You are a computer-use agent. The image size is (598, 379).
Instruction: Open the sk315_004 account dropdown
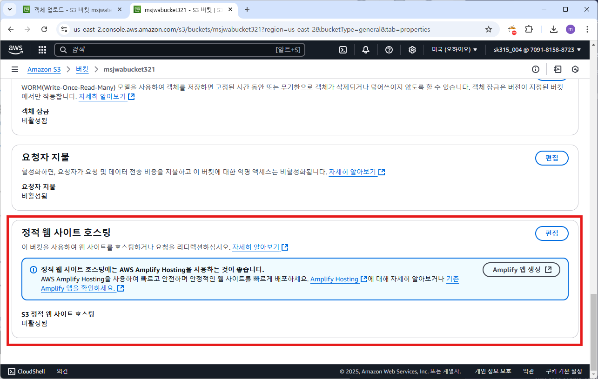538,50
